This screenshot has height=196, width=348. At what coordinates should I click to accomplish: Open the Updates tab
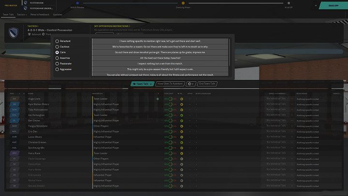click(58, 15)
